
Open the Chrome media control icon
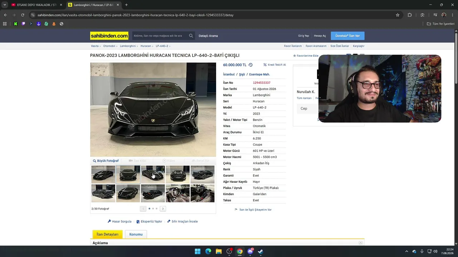(435, 15)
